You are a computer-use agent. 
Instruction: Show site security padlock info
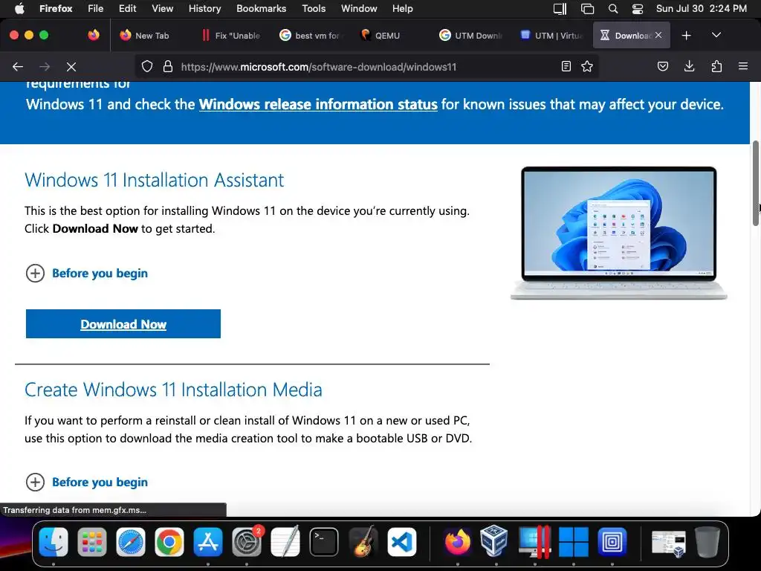tap(168, 66)
